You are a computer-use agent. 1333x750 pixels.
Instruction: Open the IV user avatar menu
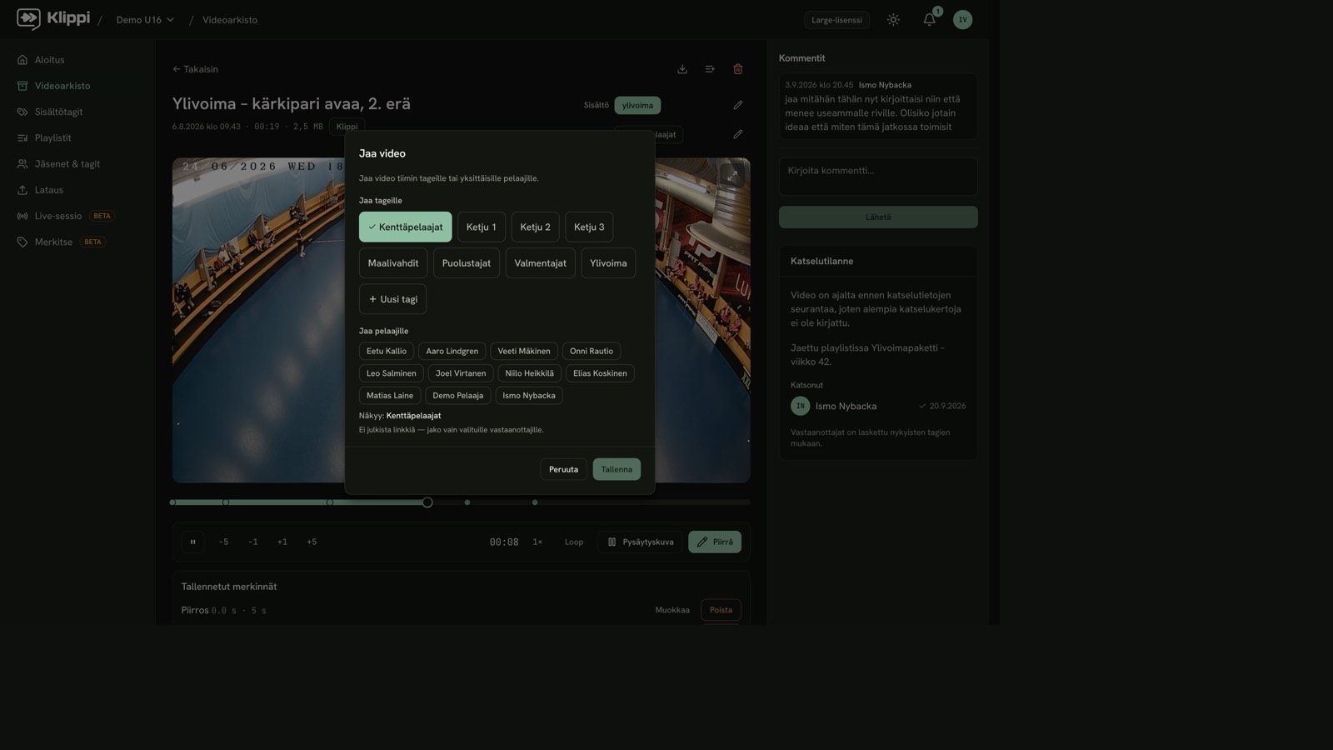click(x=962, y=20)
